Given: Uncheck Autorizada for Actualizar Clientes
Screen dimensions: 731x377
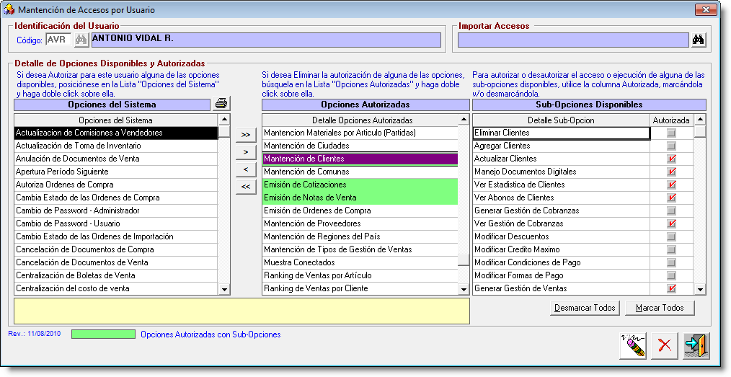Looking at the screenshot, I should coord(671,159).
